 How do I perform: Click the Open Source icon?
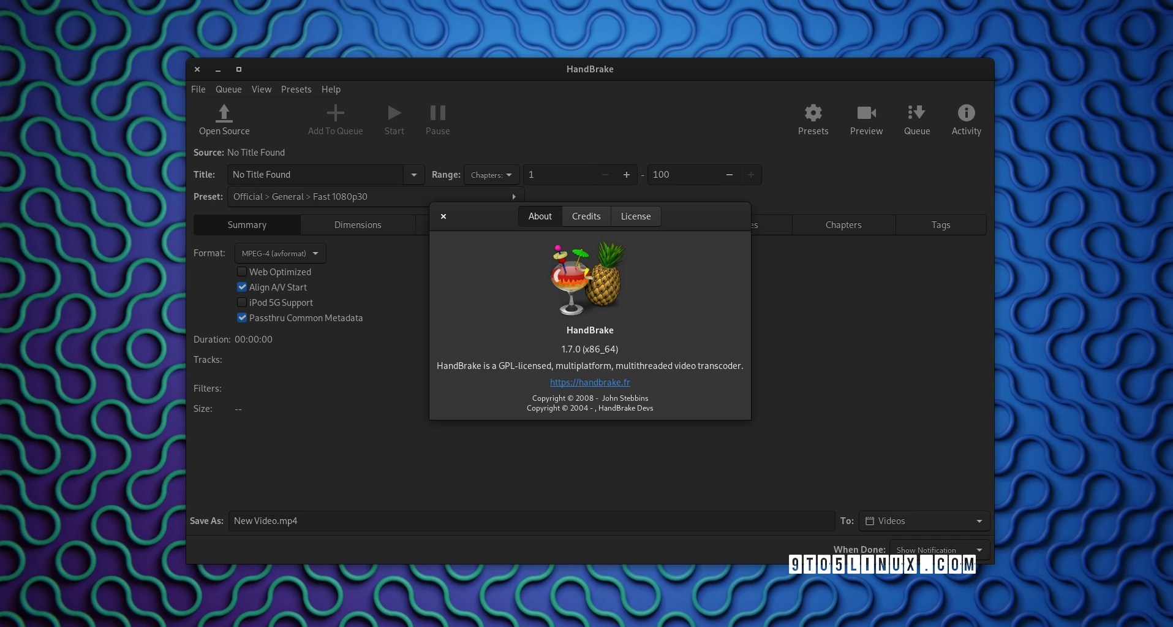[x=224, y=119]
